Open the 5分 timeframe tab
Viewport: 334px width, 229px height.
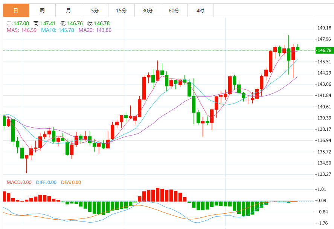pyautogui.click(x=95, y=11)
